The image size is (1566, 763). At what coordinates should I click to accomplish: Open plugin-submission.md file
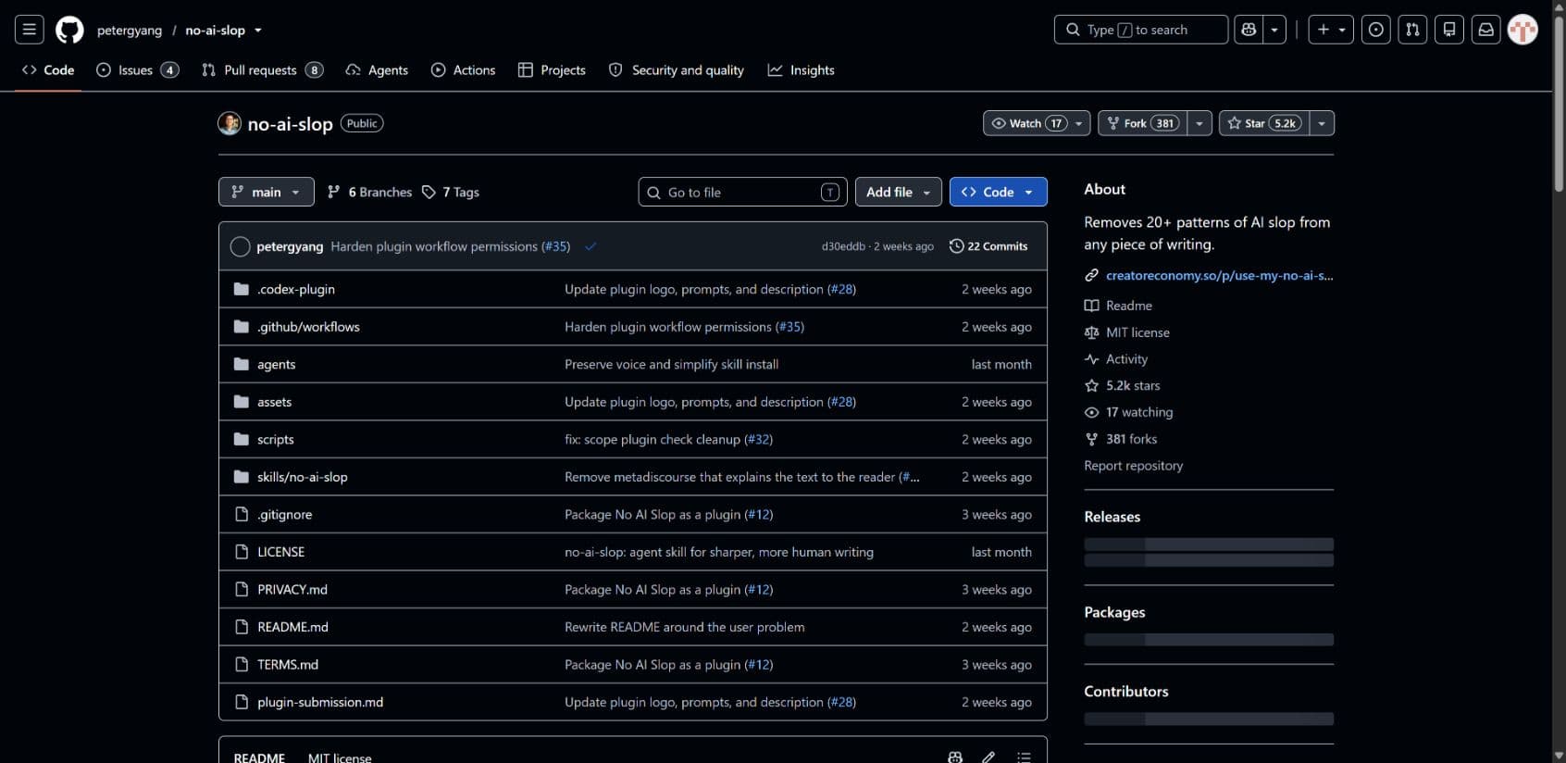[x=320, y=702]
